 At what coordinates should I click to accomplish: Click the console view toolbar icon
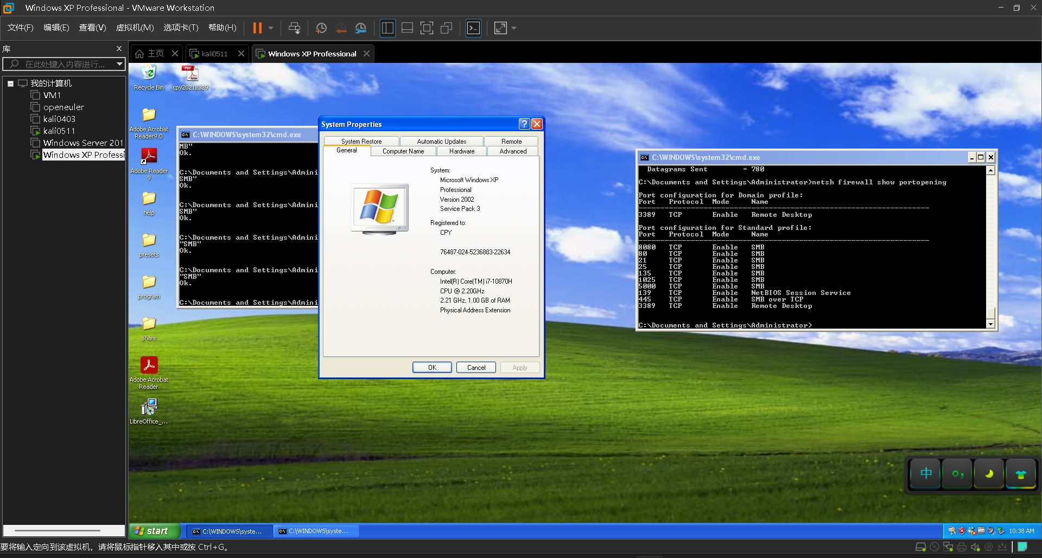pos(474,28)
